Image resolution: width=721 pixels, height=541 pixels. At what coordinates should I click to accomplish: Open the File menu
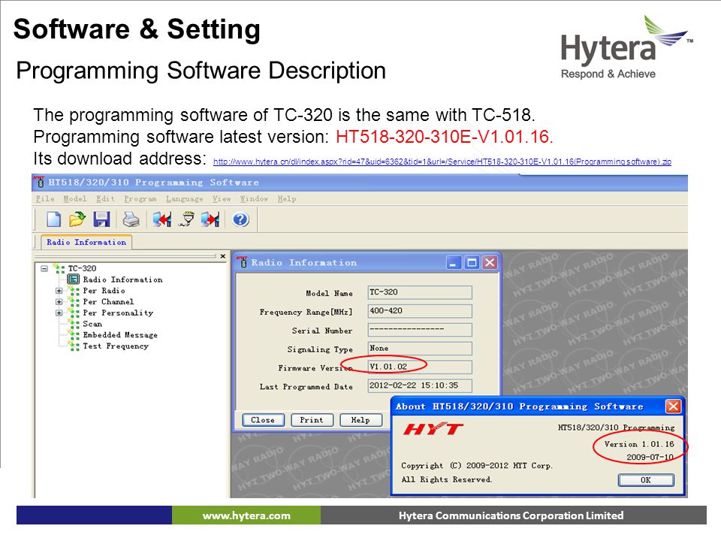tap(45, 198)
